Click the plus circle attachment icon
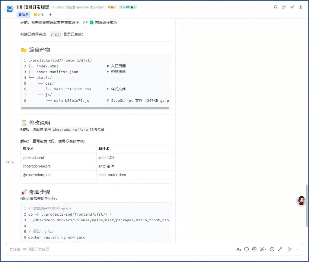The height and width of the screenshot is (262, 309). coord(272,249)
